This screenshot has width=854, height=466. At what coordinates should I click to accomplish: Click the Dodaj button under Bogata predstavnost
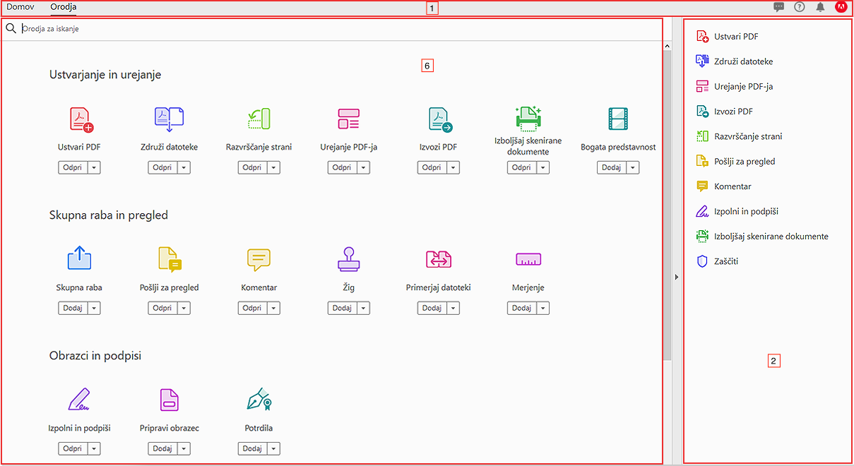[611, 168]
